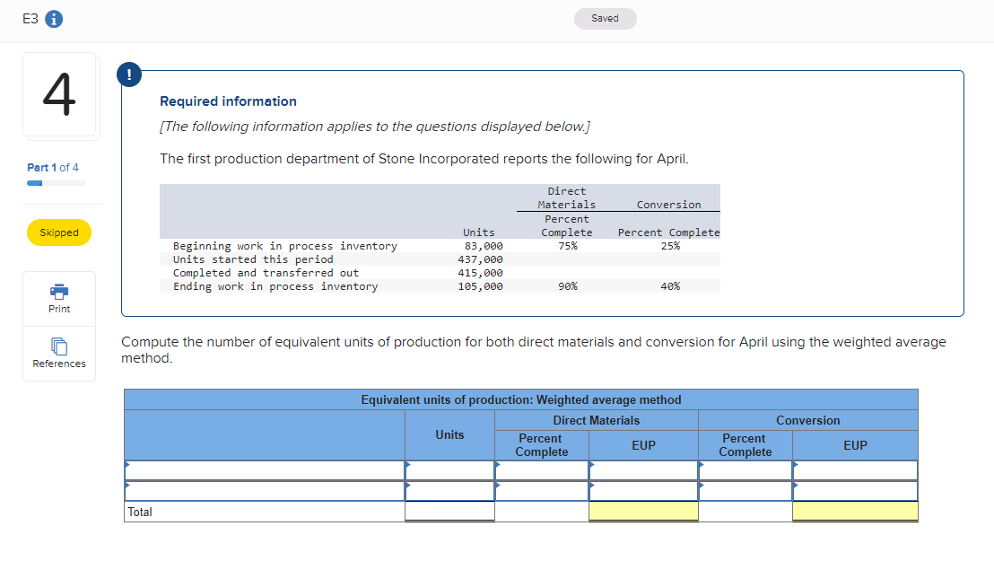Click first row Conversion Percent Complete cell
994x561 pixels.
[x=745, y=470]
